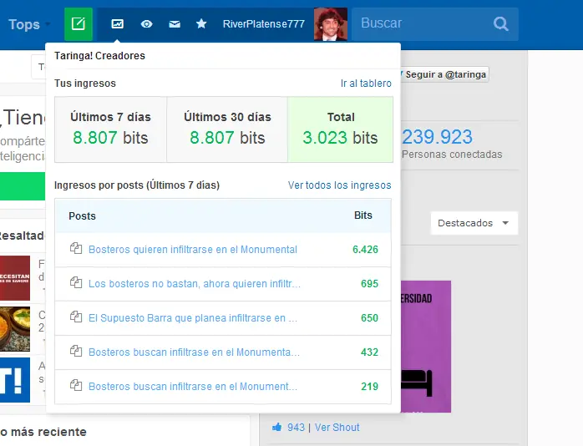Click Taringa! Creadores panel title
This screenshot has width=583, height=446.
[x=99, y=56]
